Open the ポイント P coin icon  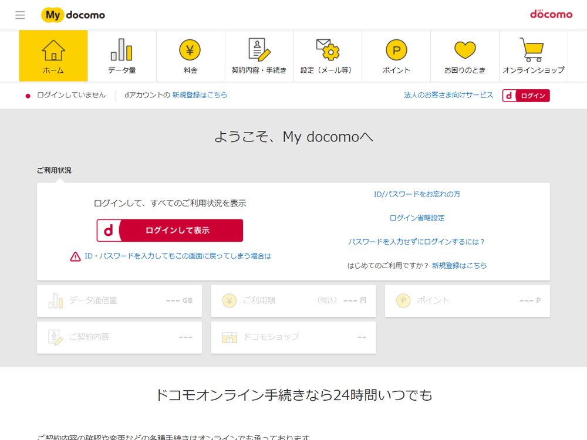pyautogui.click(x=396, y=50)
